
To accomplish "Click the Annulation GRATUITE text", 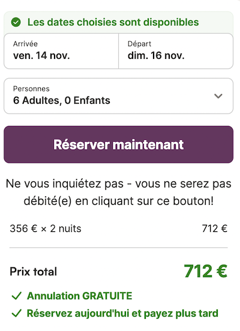I will click(80, 296).
